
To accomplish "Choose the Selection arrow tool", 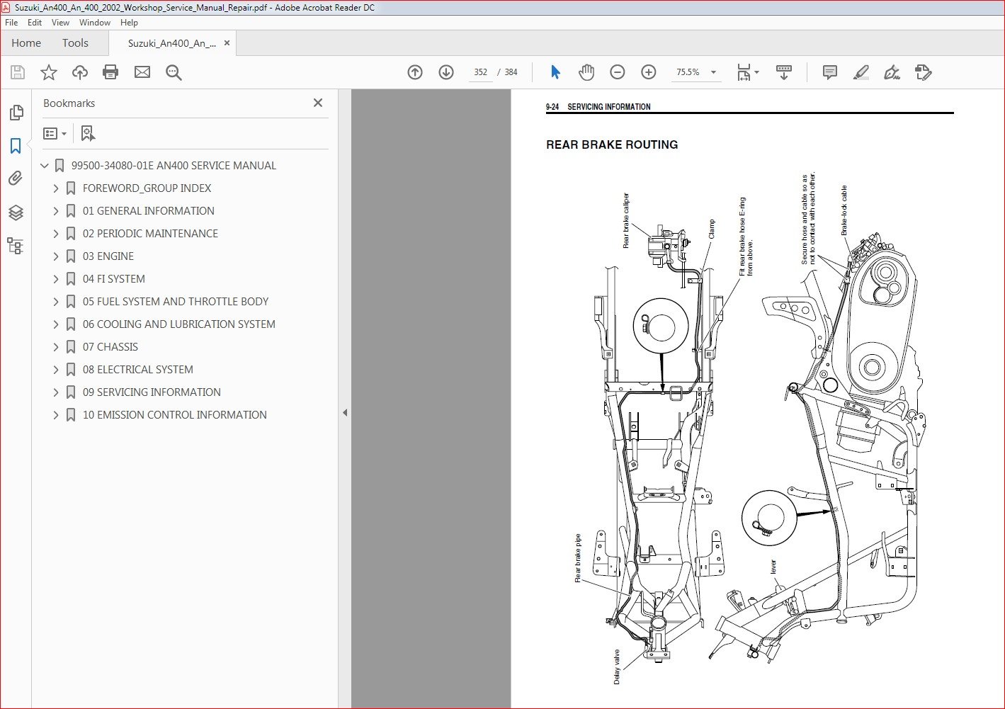I will (555, 72).
